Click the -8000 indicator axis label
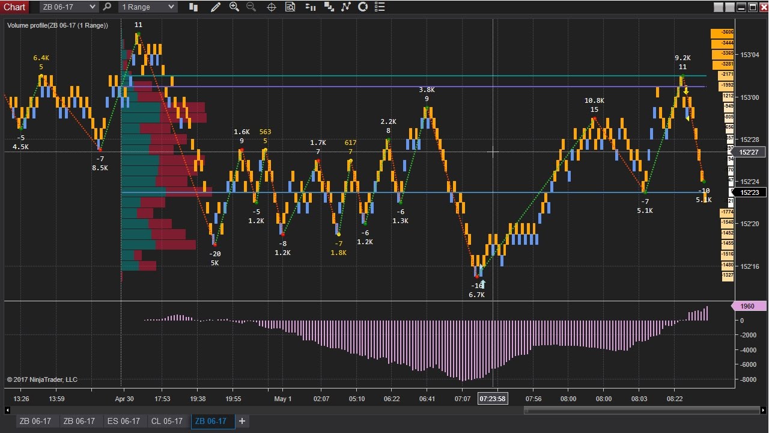769x433 pixels. (x=748, y=379)
